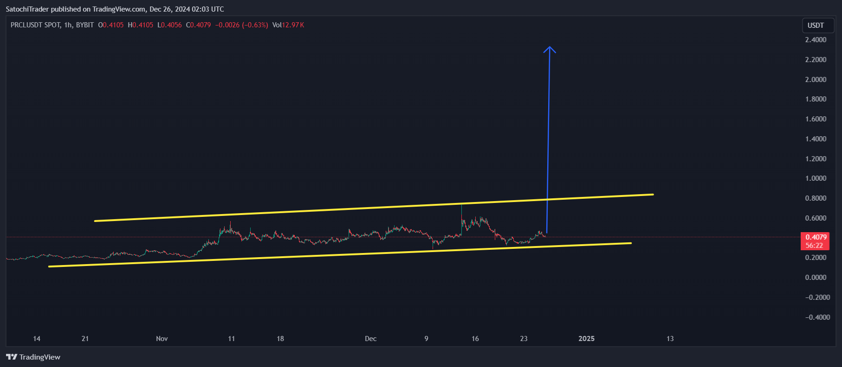Click the 2.2000 price axis label

tap(816, 60)
